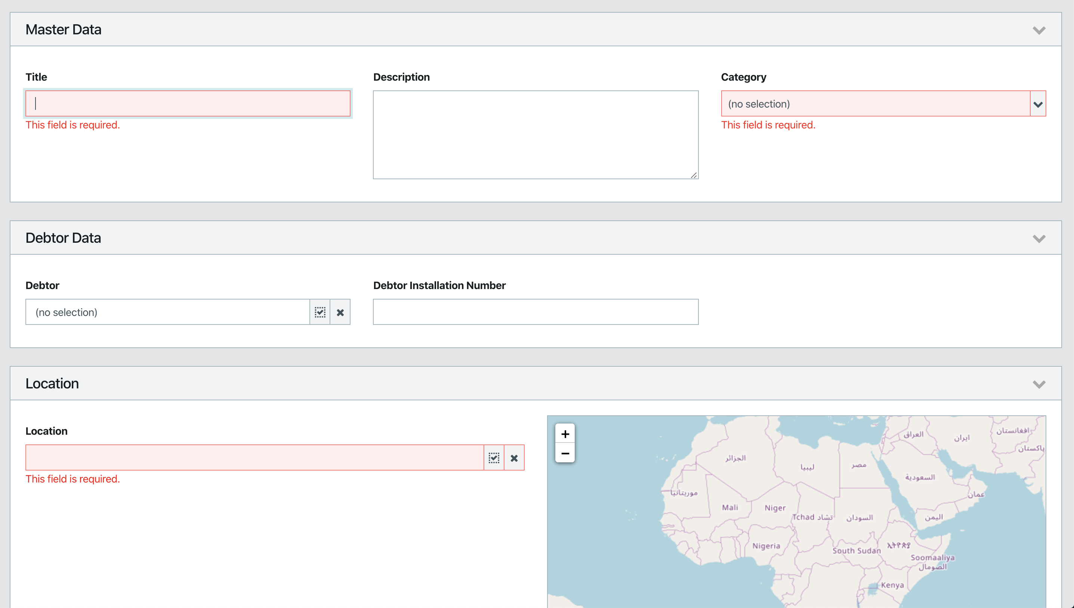The height and width of the screenshot is (608, 1074).
Task: Click into the Description text area
Action: point(536,135)
